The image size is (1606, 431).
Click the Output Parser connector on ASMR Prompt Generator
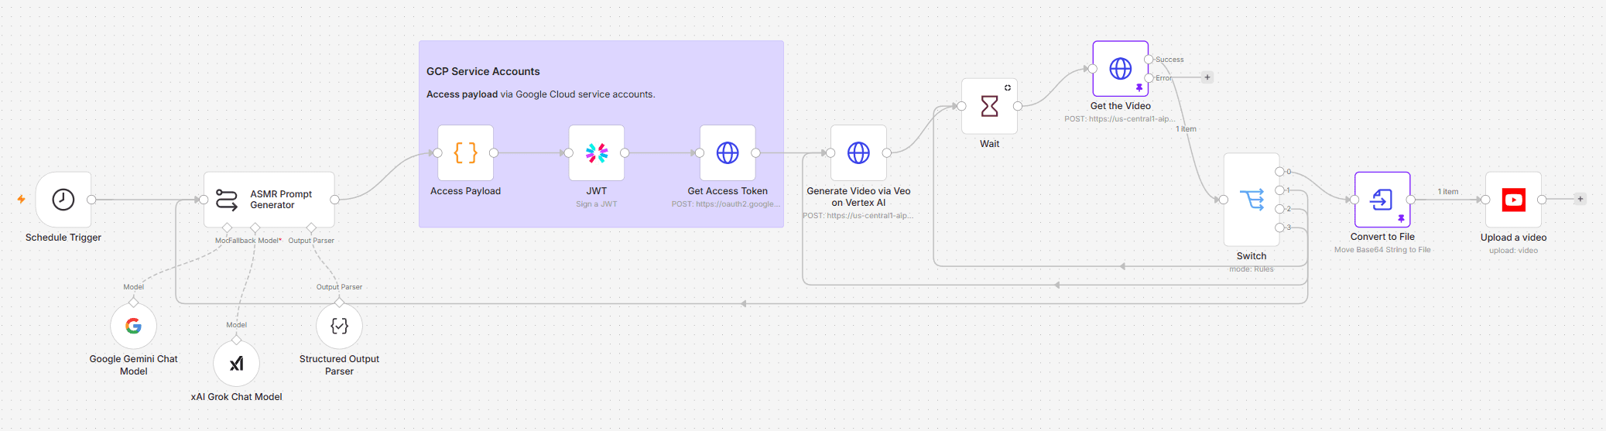coord(311,227)
